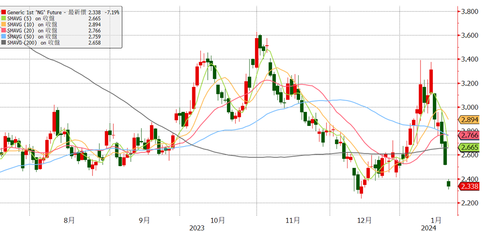
Task: Click the 2.658 value in the legend
Action: pyautogui.click(x=94, y=43)
